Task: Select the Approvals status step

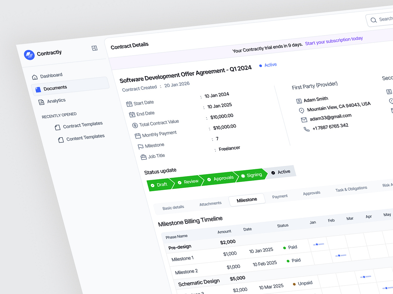Action: (x=220, y=178)
